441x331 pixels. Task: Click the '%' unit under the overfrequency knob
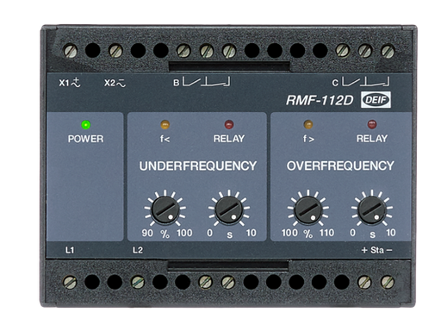point(308,234)
